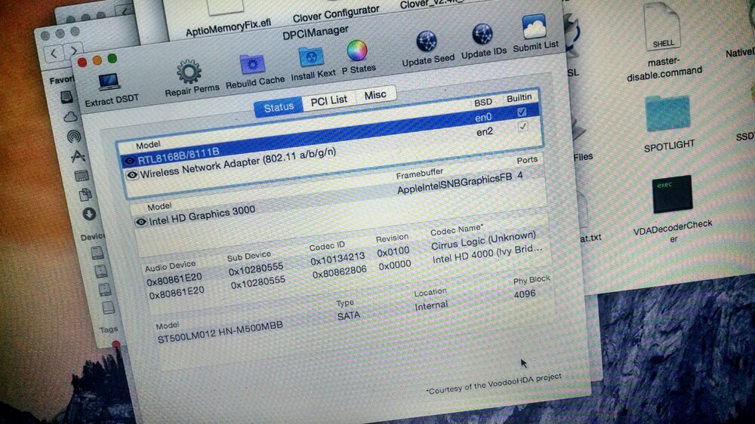Click the Rebuild Cache icon
Viewport: 755px width, 424px height.
[252, 66]
